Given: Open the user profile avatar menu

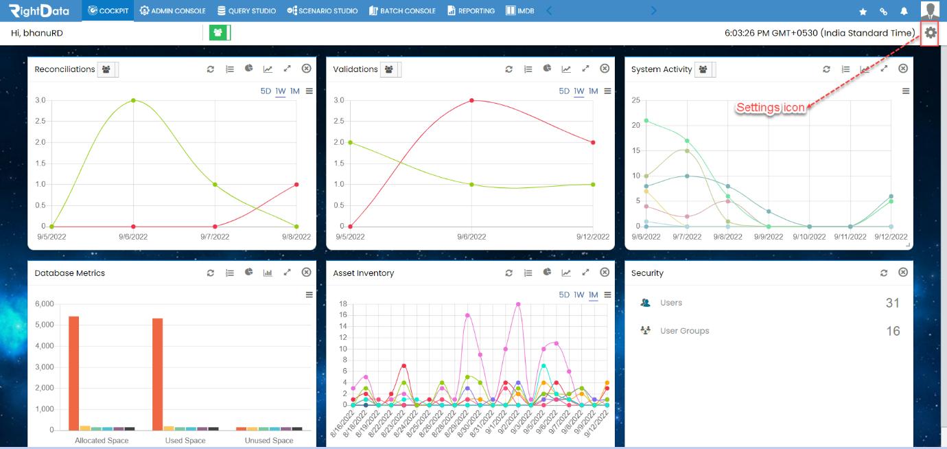Looking at the screenshot, I should click(931, 10).
